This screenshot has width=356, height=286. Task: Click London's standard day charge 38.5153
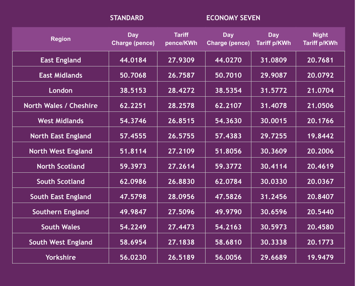click(133, 90)
